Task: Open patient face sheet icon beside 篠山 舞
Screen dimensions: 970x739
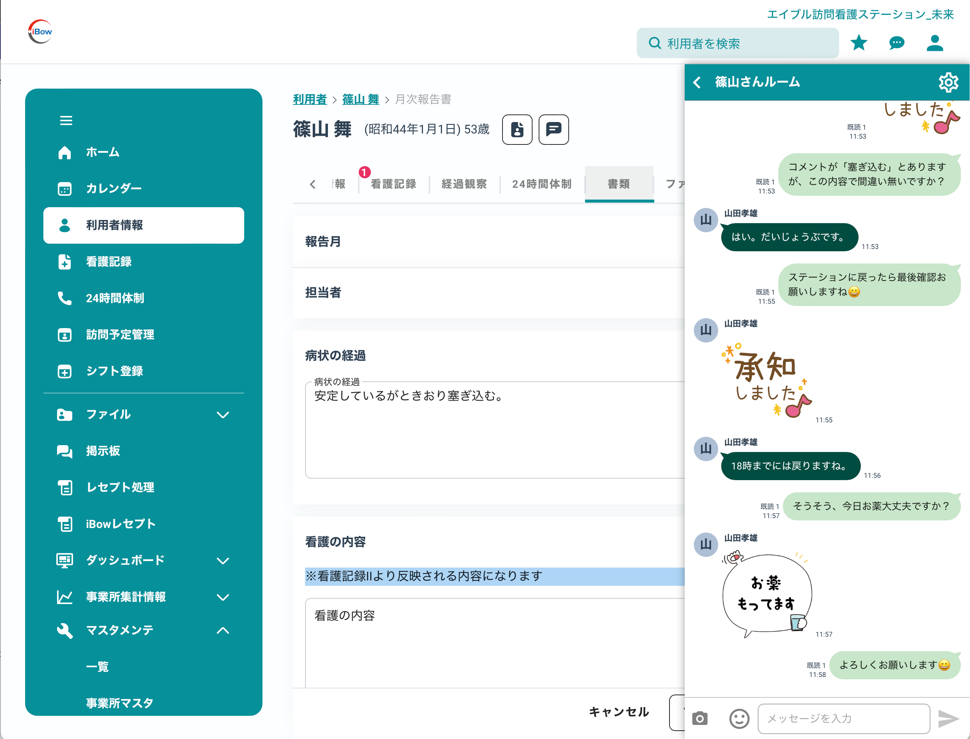Action: (x=517, y=130)
